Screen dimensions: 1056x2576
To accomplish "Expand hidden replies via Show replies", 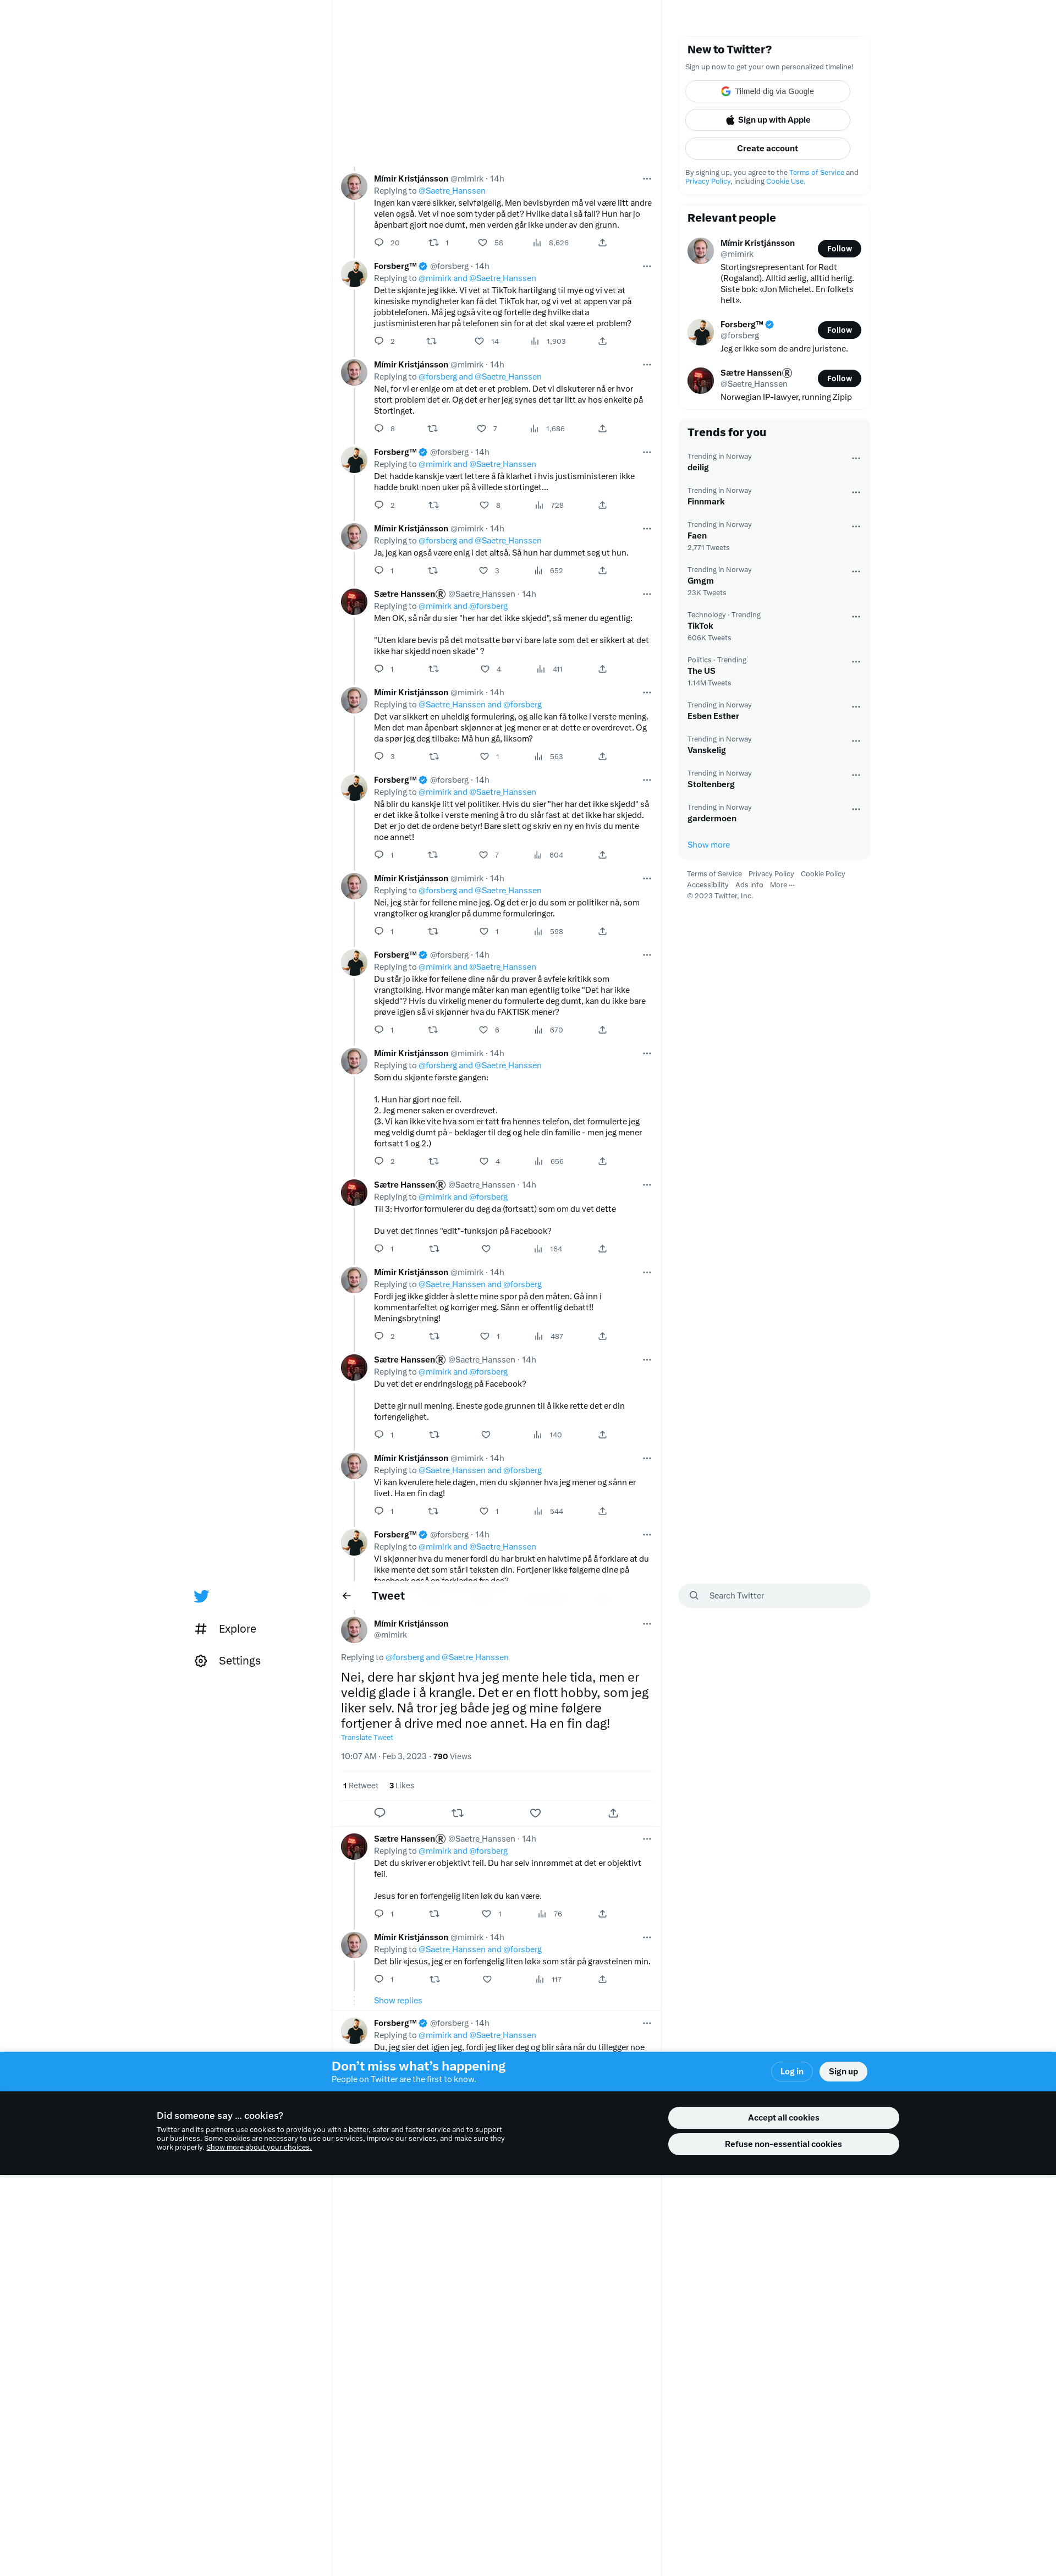I will click(398, 2001).
